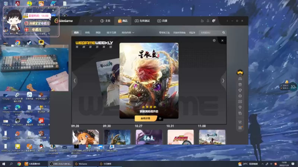Click the gift box sidebar icon
Image resolution: width=298 pixels, height=167 pixels.
[x=240, y=85]
